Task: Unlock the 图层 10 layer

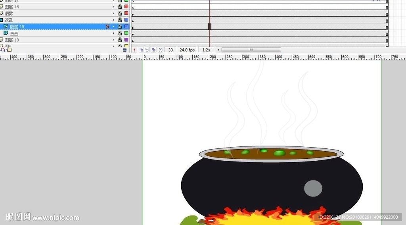Action: (120, 40)
